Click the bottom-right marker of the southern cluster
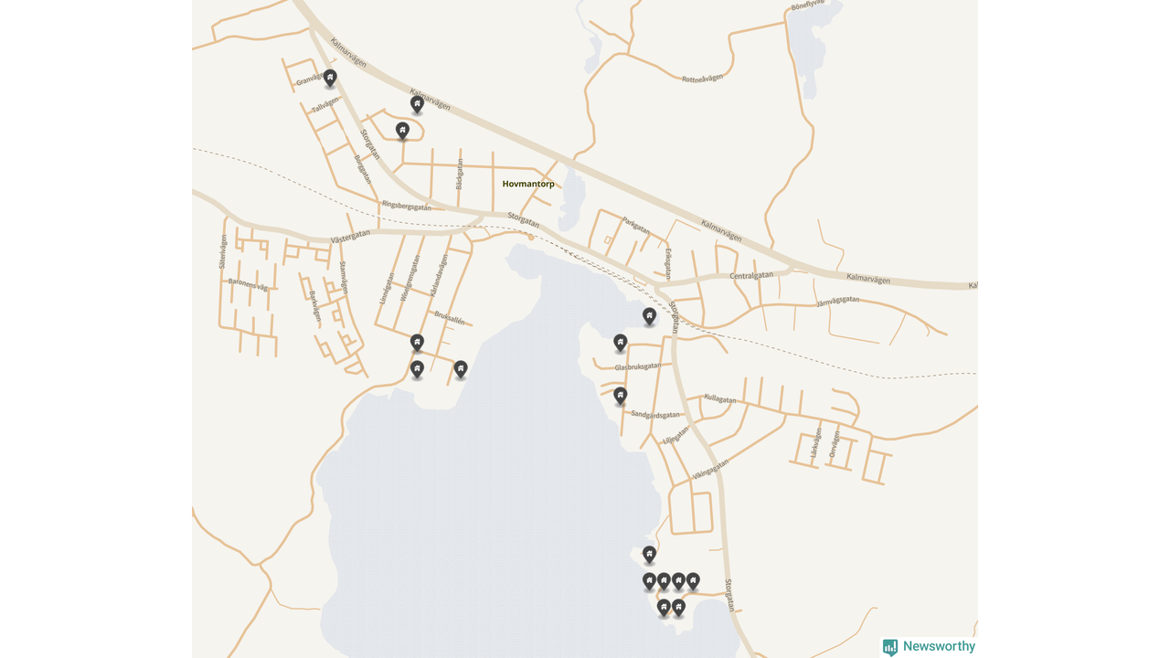The image size is (1170, 658). click(678, 608)
